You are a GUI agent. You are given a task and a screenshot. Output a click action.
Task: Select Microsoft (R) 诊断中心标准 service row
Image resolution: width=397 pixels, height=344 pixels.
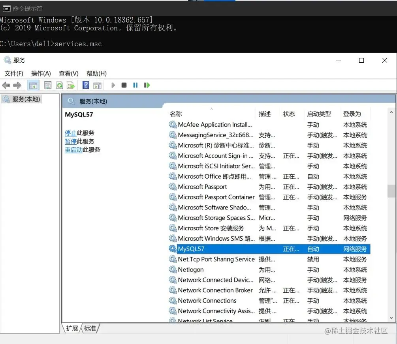click(269, 145)
